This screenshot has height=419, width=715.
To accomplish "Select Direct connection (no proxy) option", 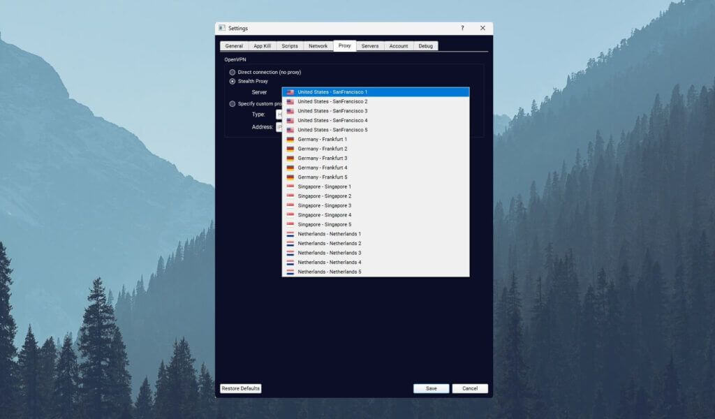I will coord(233,73).
